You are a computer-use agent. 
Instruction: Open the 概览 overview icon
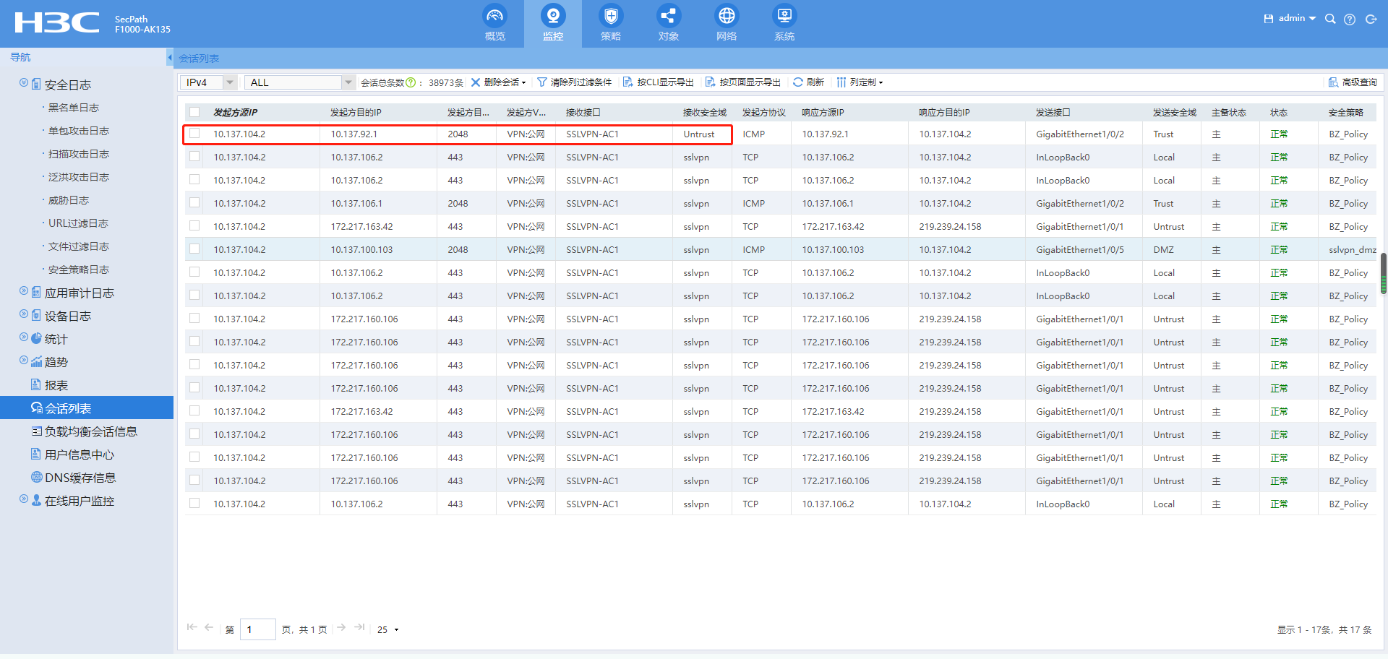pos(494,17)
